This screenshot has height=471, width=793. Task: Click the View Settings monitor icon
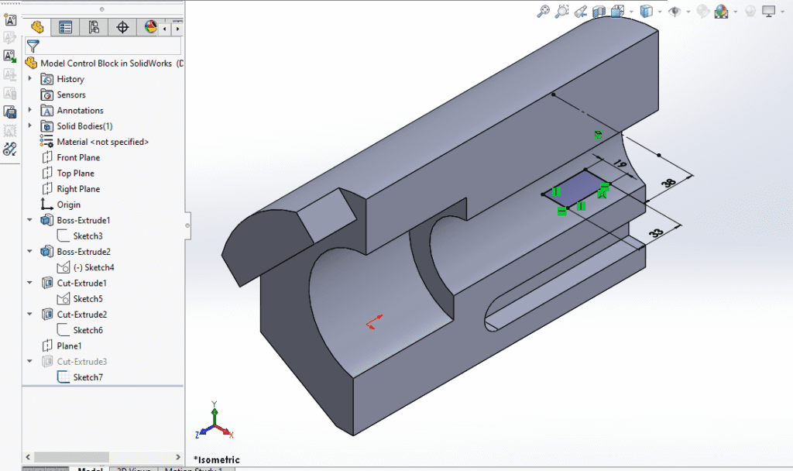point(769,11)
